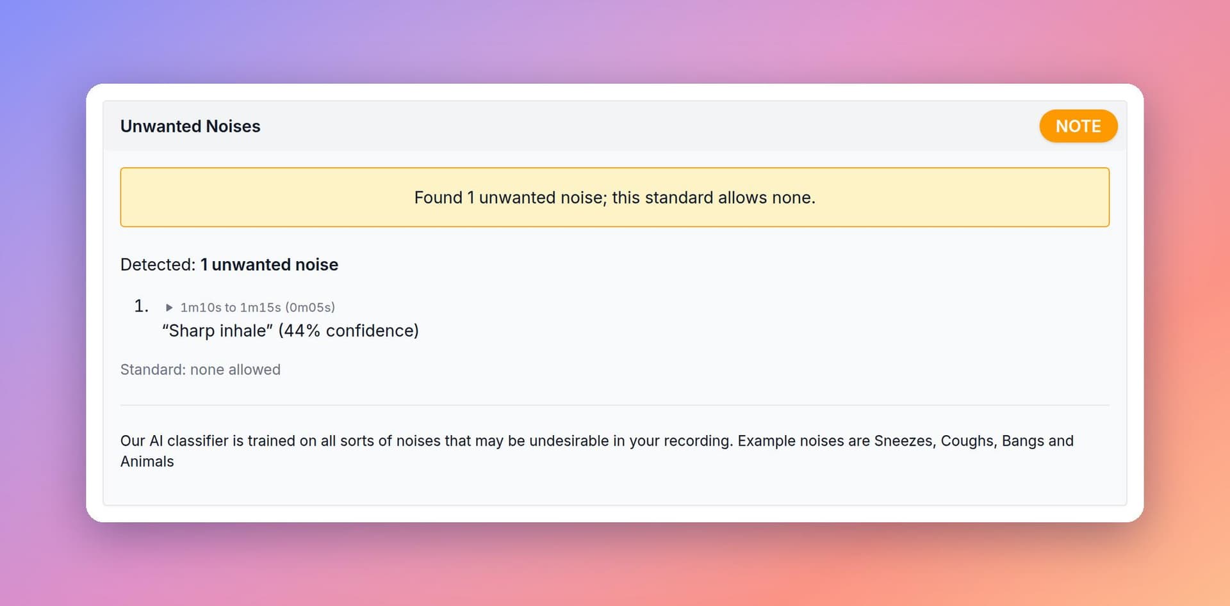Expand the 1m10s to 1m15s disclosure triangle
Image resolution: width=1230 pixels, height=606 pixels.
pyautogui.click(x=169, y=308)
